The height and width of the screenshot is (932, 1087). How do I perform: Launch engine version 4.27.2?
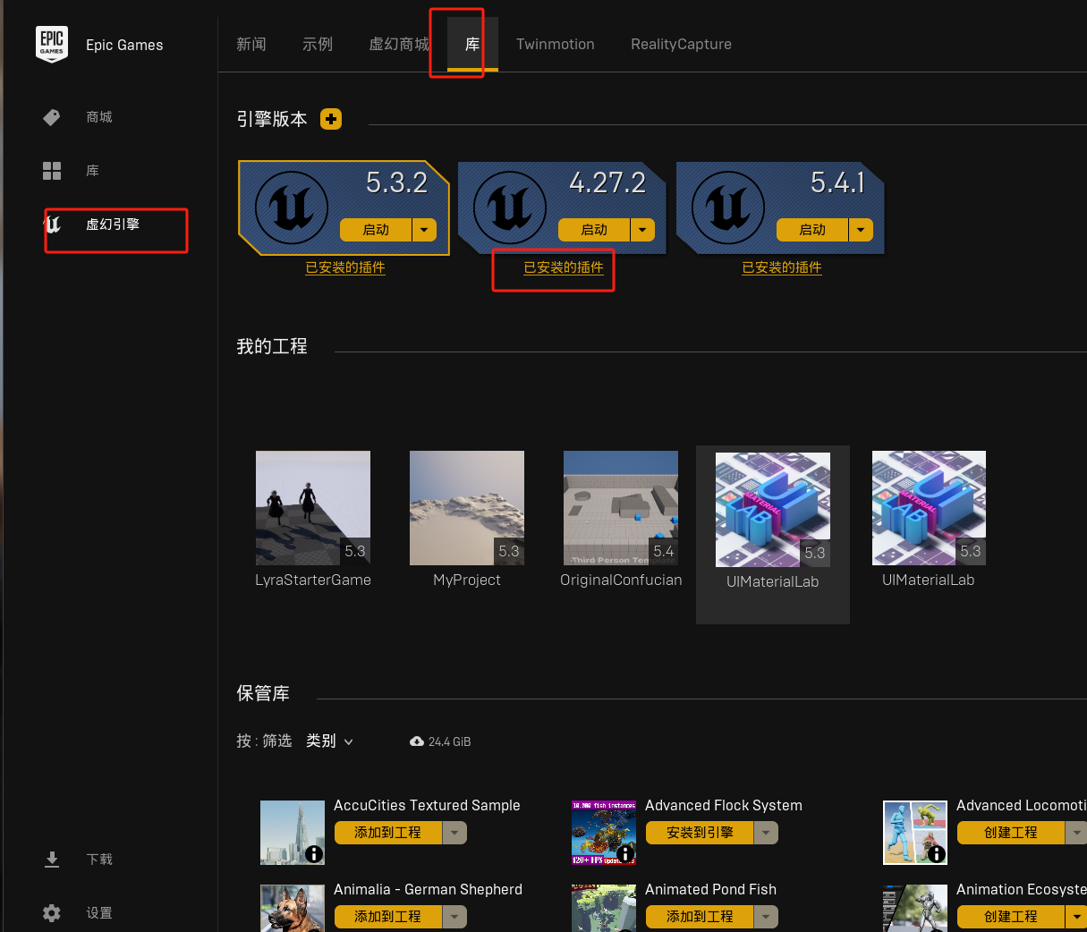pos(594,230)
